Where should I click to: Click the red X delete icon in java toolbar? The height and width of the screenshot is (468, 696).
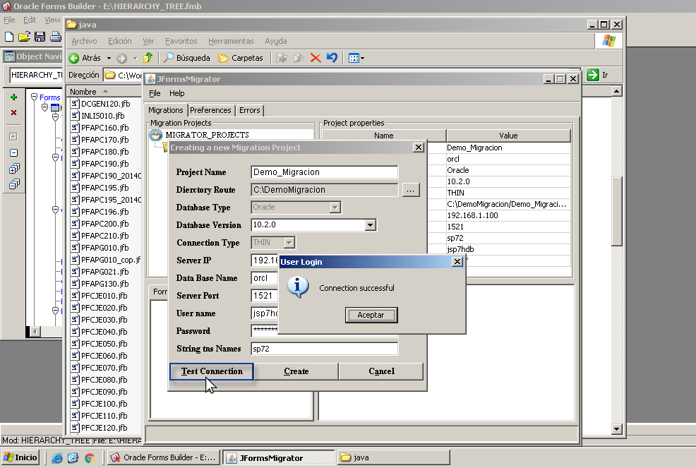[x=316, y=58]
